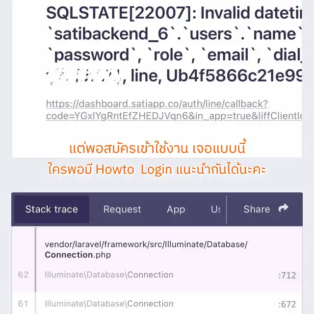Click the Thai caption mentioning Howto Login
The width and height of the screenshot is (314, 314).
[157, 170]
